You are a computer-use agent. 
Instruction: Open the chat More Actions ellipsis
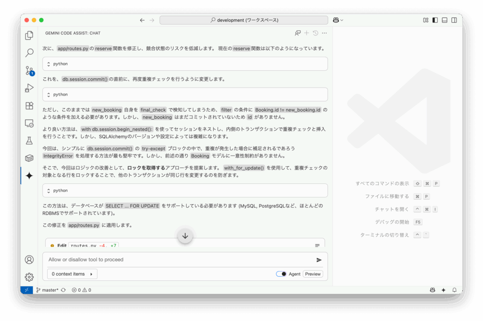click(x=325, y=33)
